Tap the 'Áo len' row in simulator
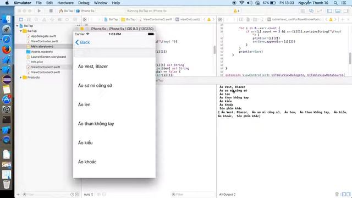 (x=114, y=105)
